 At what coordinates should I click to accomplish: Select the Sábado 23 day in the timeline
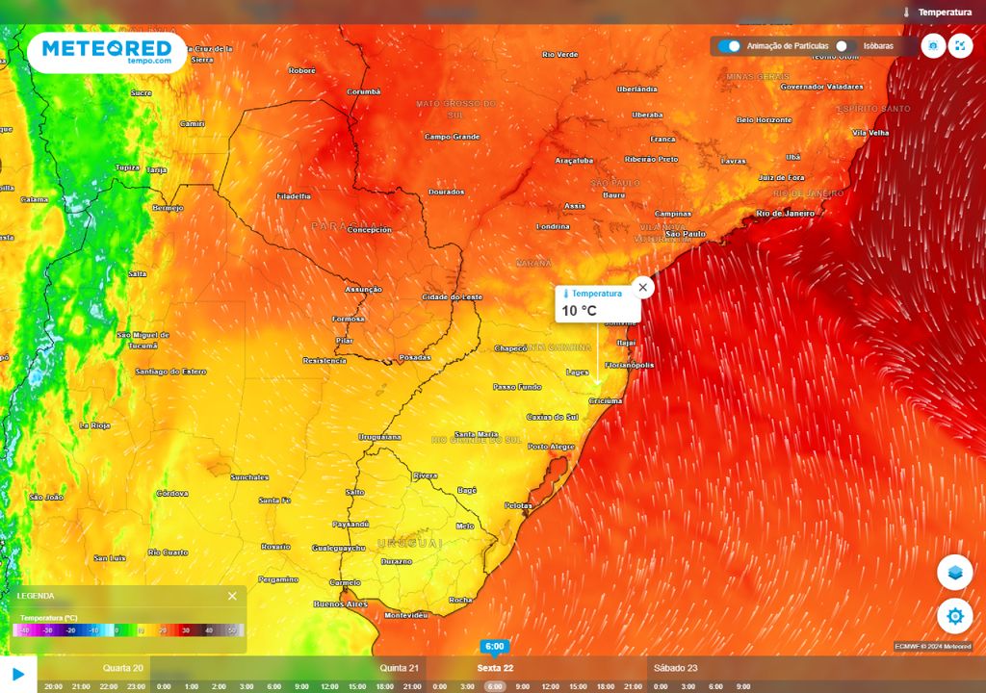[x=678, y=666]
